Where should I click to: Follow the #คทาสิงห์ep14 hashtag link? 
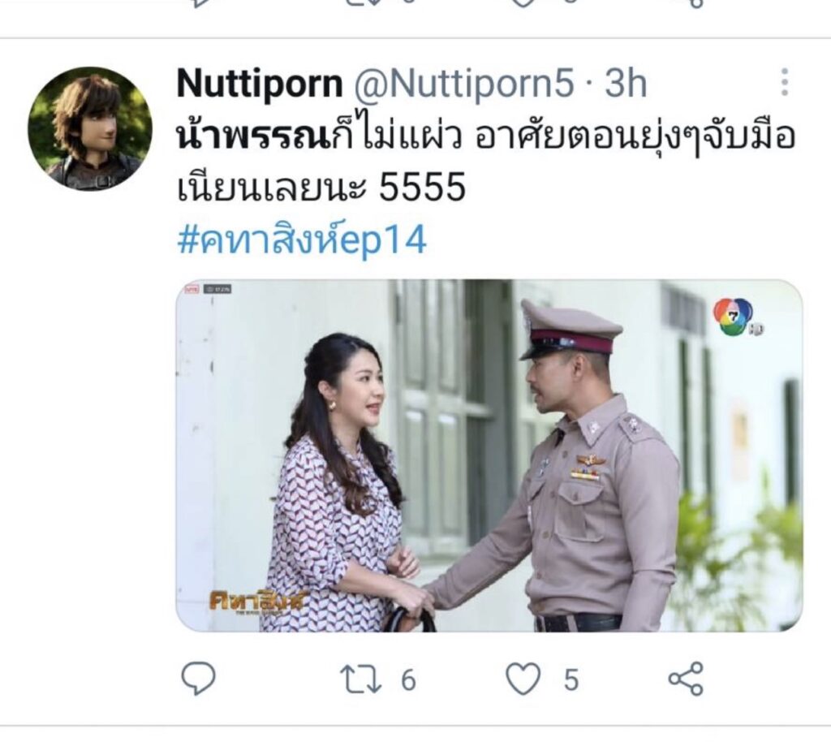(302, 240)
